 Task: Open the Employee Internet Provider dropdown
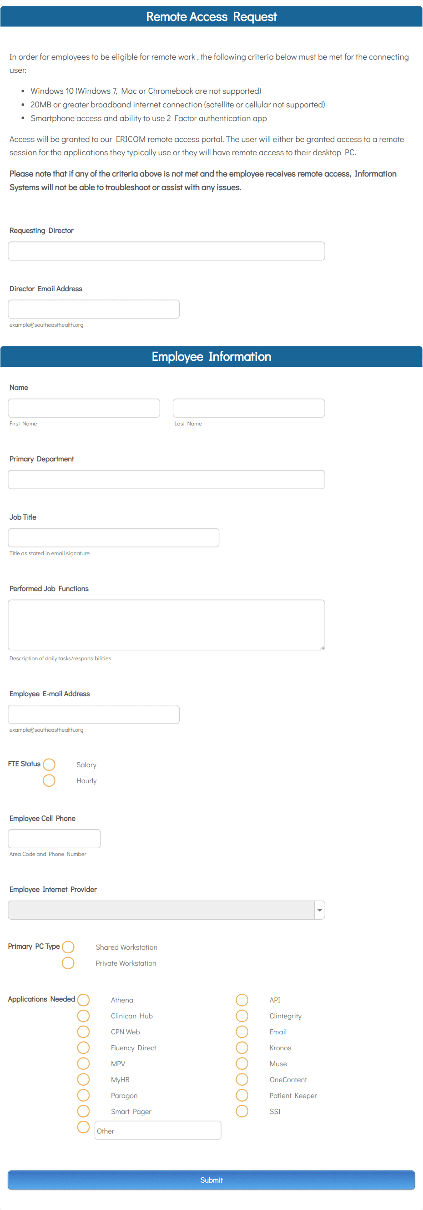tap(318, 910)
